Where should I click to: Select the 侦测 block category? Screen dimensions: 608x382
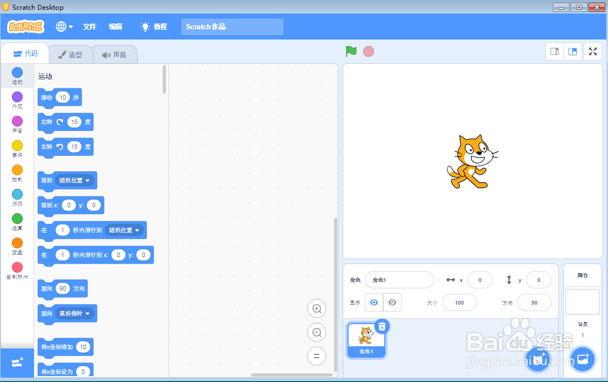17,197
